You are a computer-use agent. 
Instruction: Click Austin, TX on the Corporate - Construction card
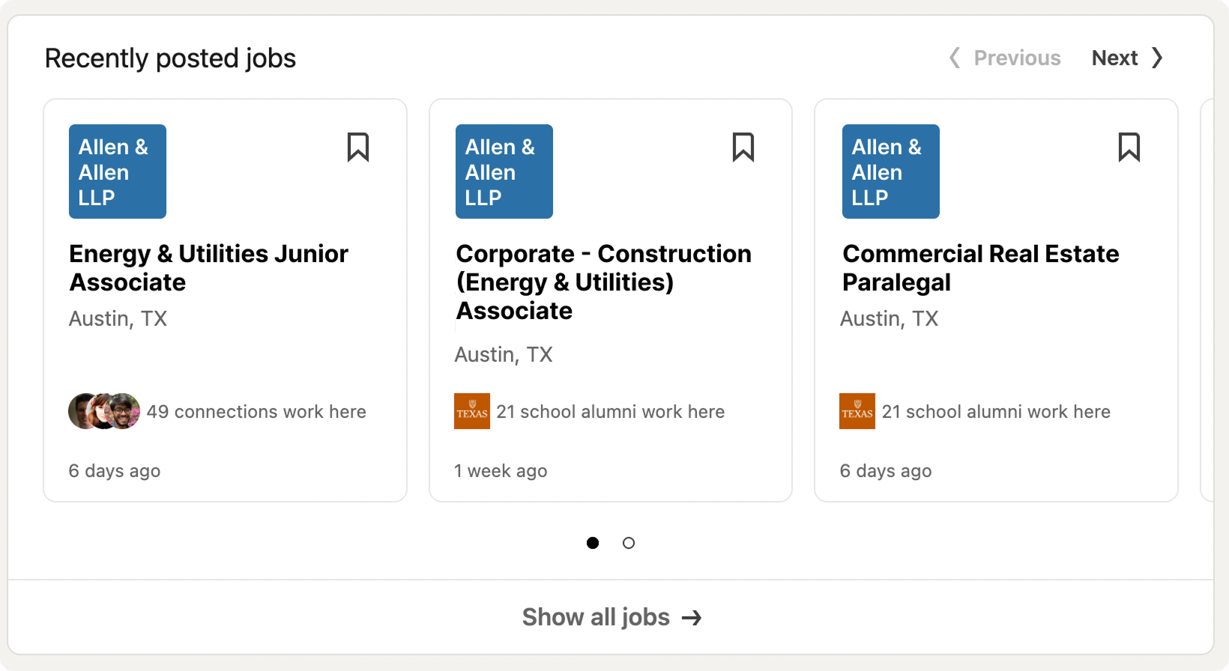[504, 355]
